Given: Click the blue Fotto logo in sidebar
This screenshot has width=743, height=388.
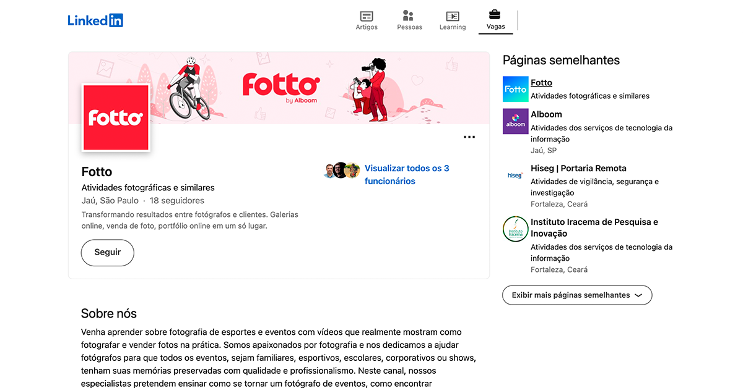Looking at the screenshot, I should tap(515, 89).
